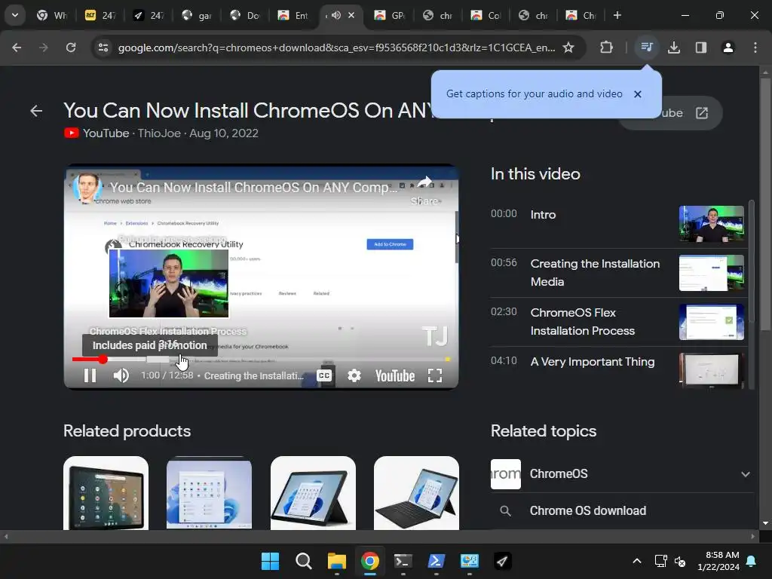Bookmark this page with the star

pyautogui.click(x=568, y=47)
